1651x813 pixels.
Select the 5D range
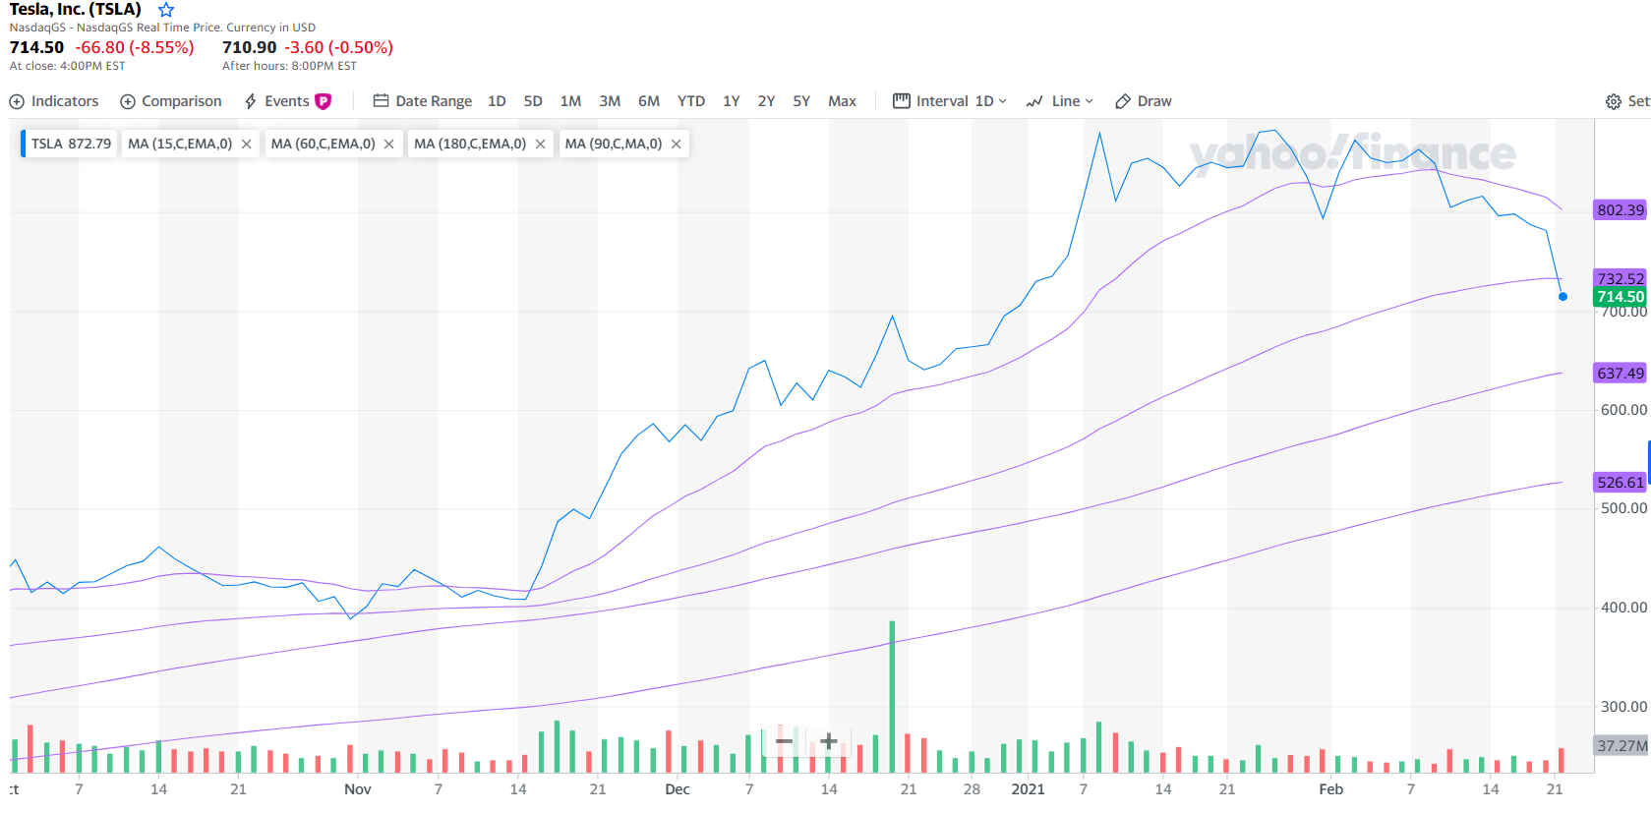(x=533, y=101)
